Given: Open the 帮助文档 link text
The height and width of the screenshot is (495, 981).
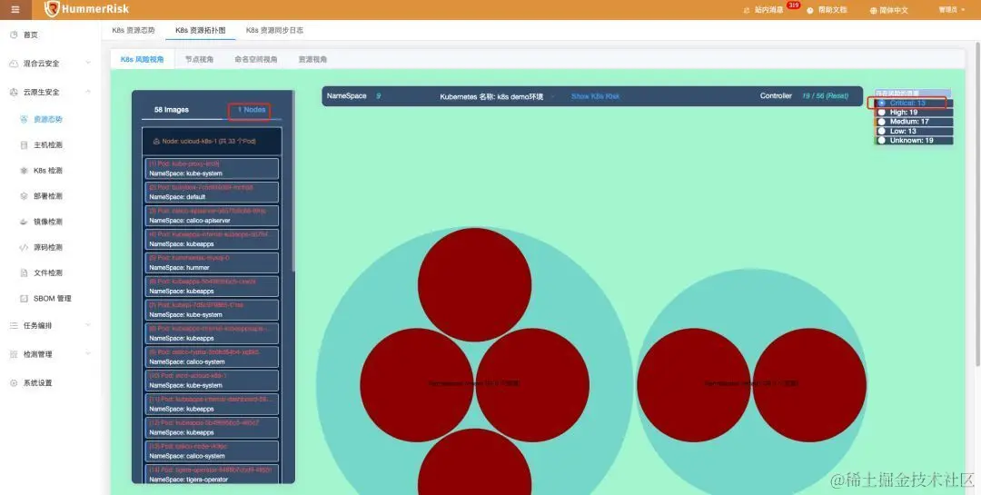Looking at the screenshot, I should click(832, 10).
